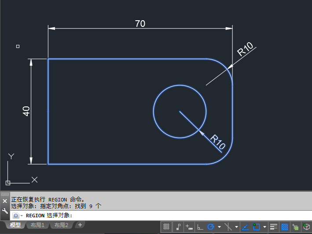
Task: Toggle the grid display status icon
Action: click(x=166, y=227)
